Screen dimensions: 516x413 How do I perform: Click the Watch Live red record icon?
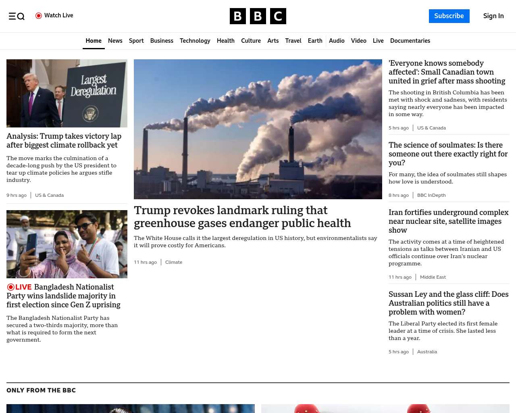(x=39, y=16)
